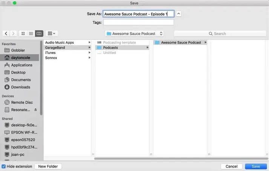
Task: Select the column view button
Action: [39, 34]
